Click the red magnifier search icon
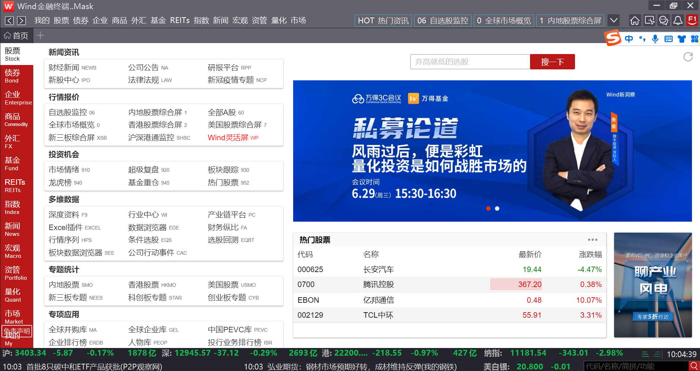 coord(694,366)
